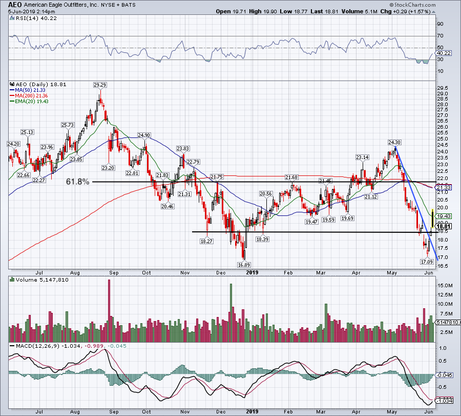Click the 61.8% Fibonacci level label
The width and height of the screenshot is (461, 416).
[x=77, y=182]
